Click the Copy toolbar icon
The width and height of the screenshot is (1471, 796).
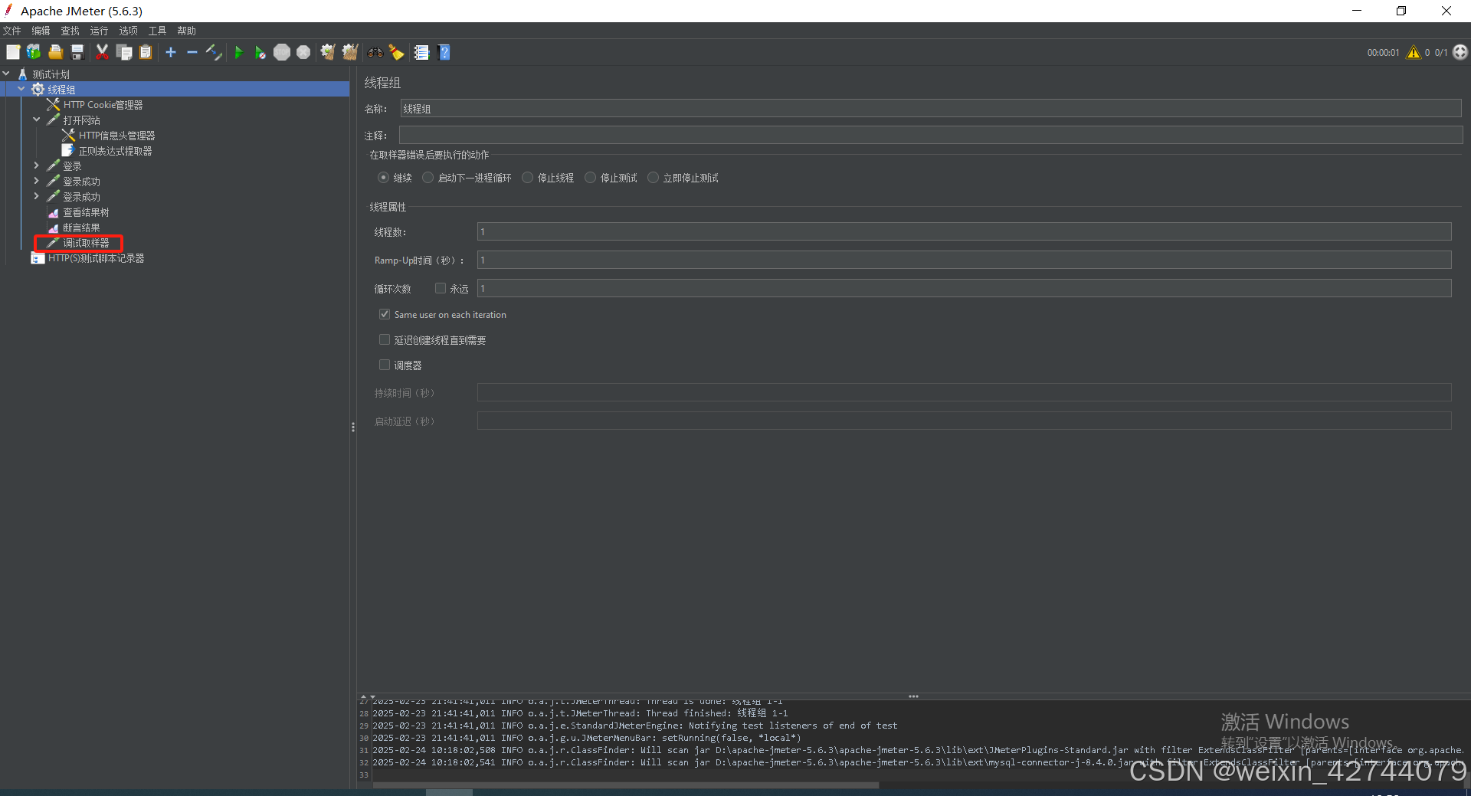(124, 52)
